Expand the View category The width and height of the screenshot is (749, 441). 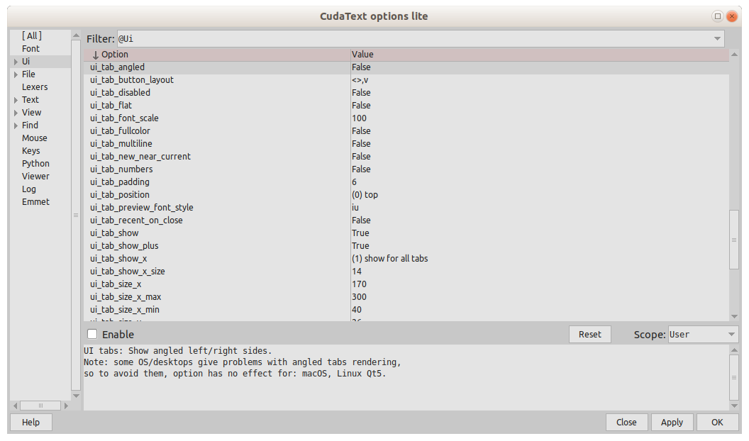point(16,113)
